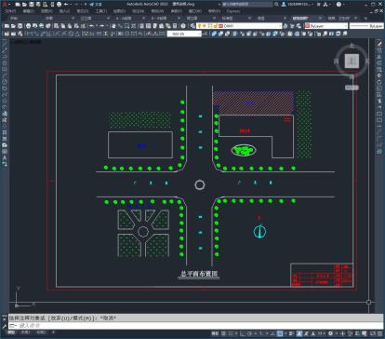This screenshot has height=339, width=385.
Task: Toggle grid display in status bar
Action: pos(223,333)
